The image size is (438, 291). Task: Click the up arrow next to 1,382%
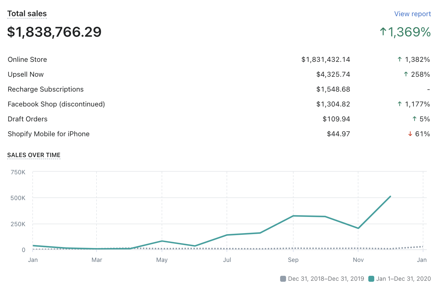pyautogui.click(x=400, y=60)
